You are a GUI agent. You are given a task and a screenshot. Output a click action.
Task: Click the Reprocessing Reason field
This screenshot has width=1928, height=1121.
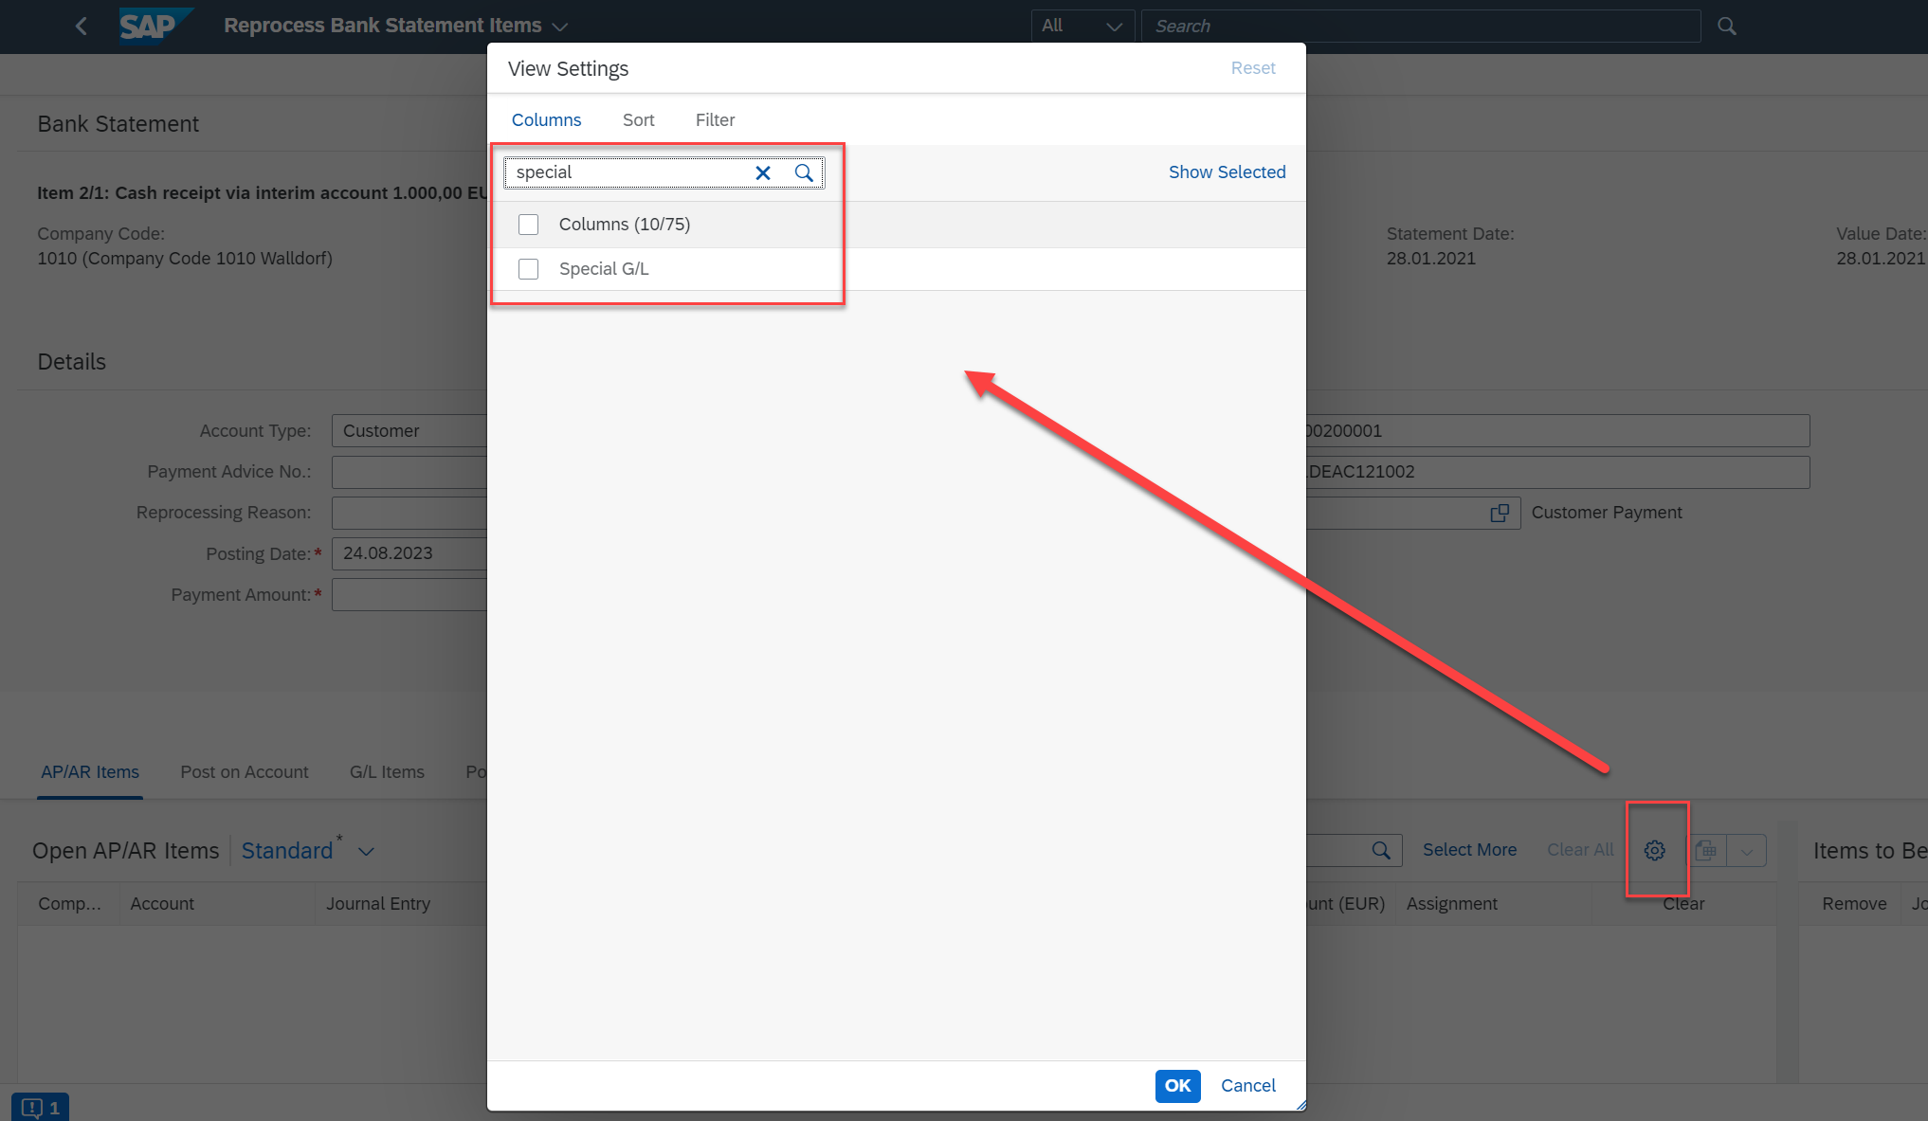point(409,513)
